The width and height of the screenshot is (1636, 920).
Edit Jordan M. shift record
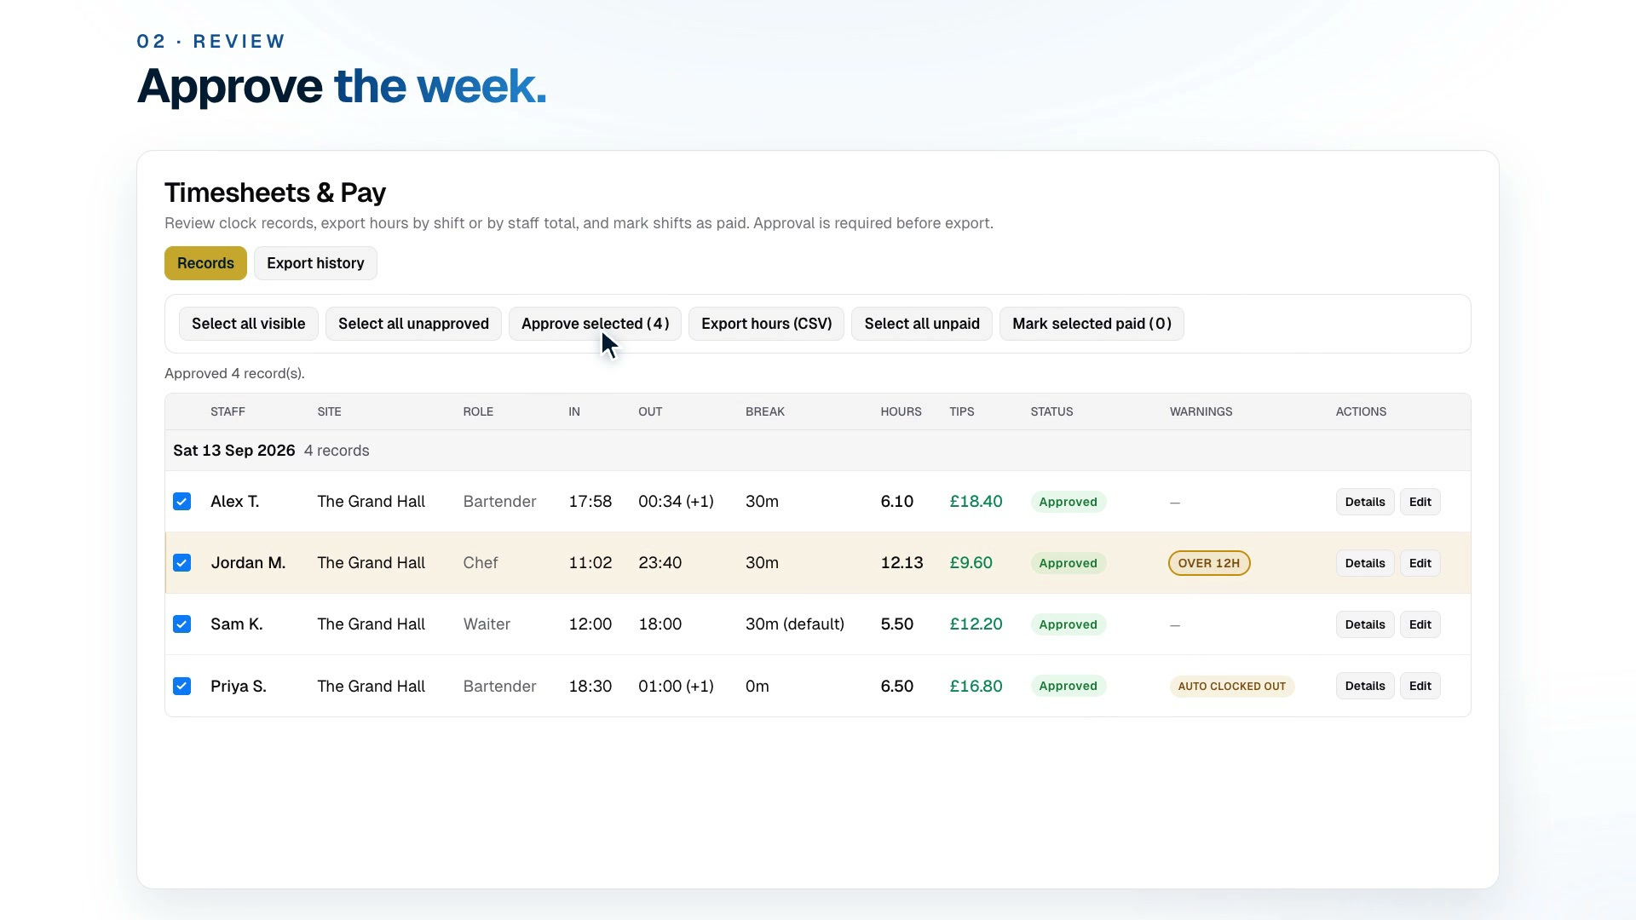tap(1420, 563)
